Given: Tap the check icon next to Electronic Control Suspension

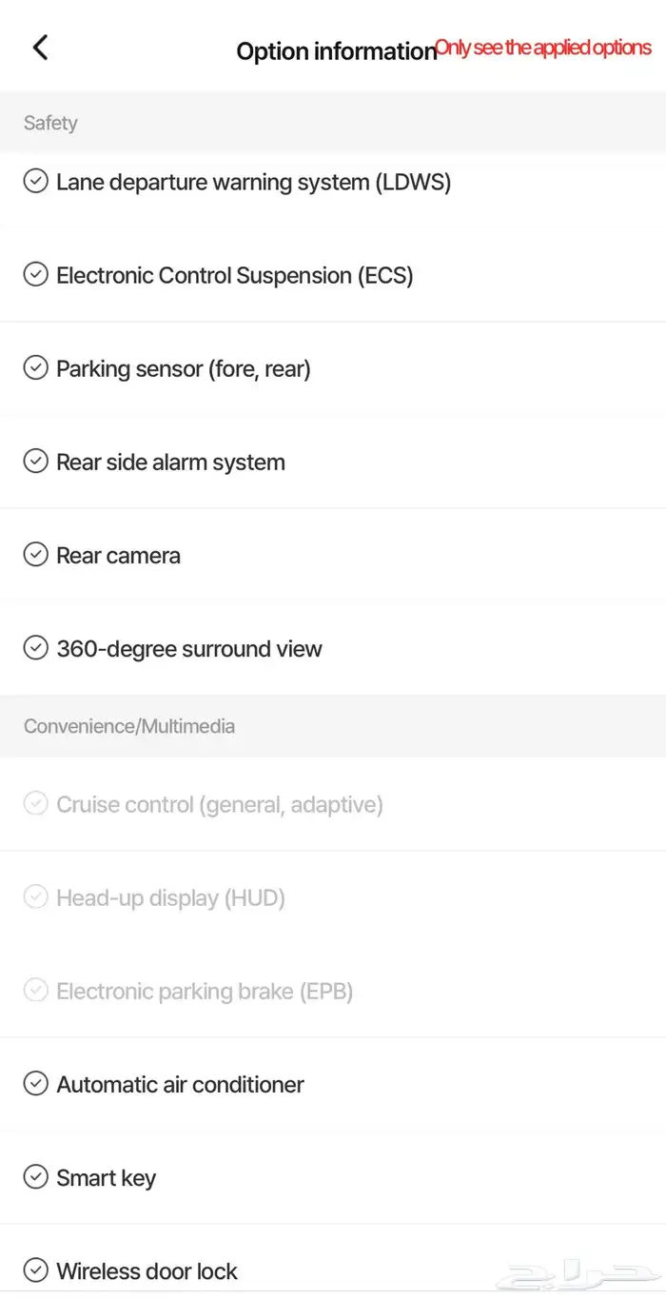Looking at the screenshot, I should tap(35, 274).
